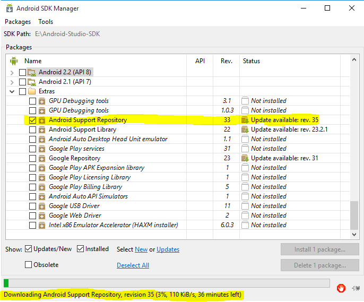
Task: Click the Install 1 package button
Action: [x=319, y=249]
